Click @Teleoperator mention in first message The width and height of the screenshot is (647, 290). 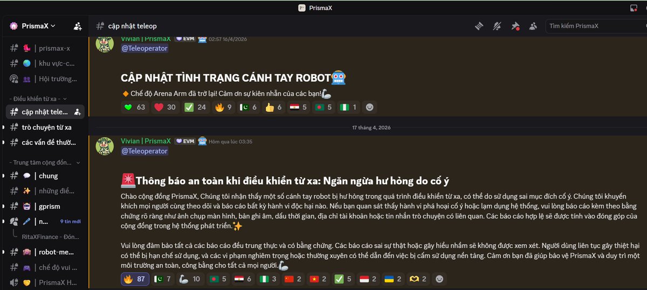coord(144,48)
